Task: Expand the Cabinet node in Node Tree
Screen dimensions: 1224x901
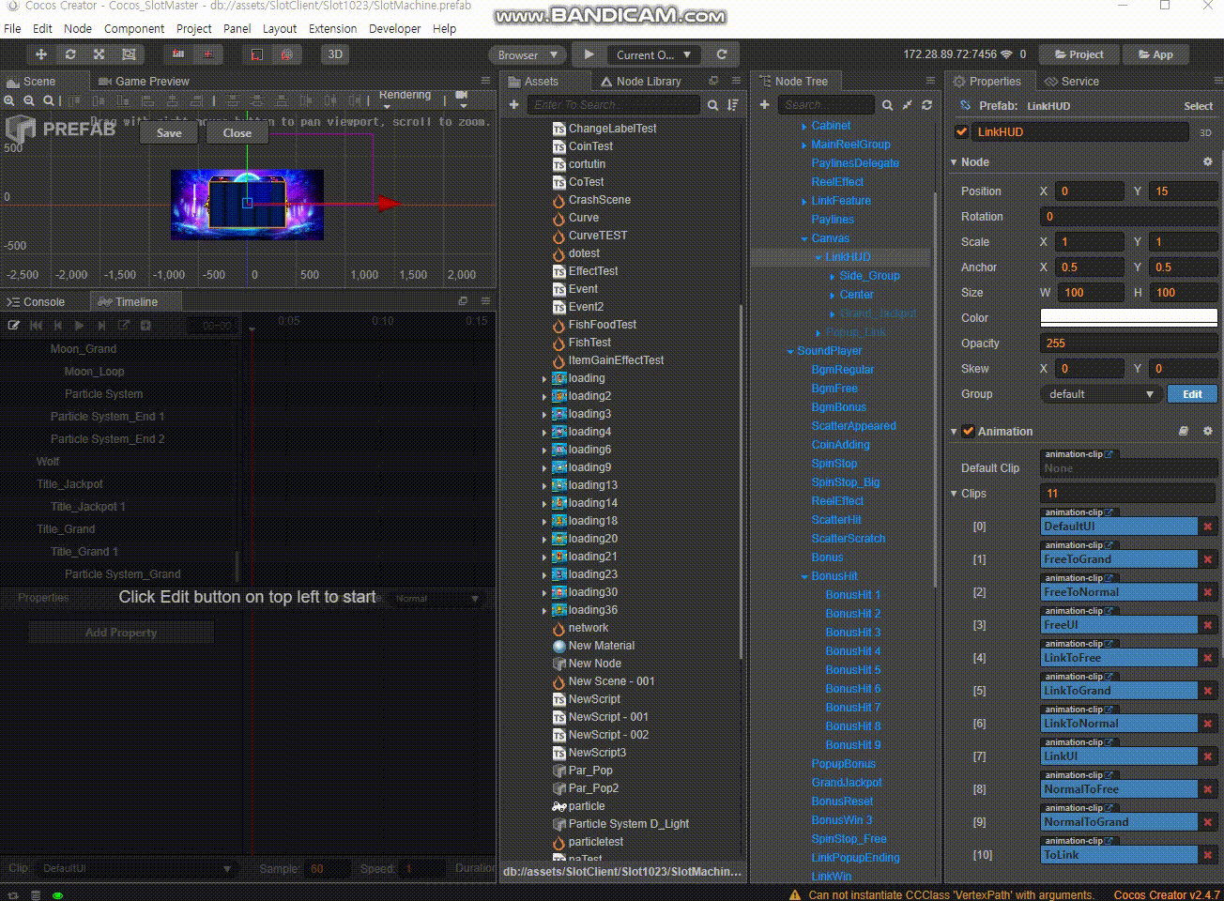Action: coord(803,126)
